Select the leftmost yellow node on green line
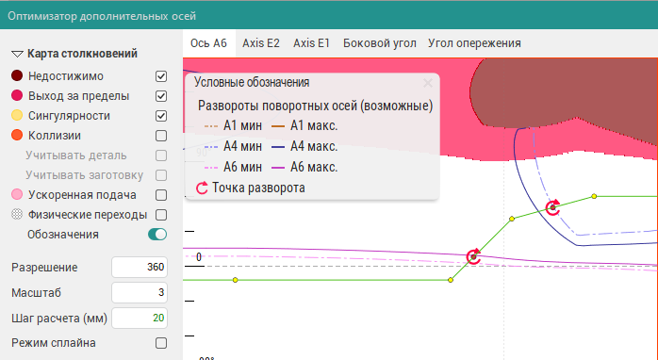Screen dimensions: 658x360 point(236,280)
